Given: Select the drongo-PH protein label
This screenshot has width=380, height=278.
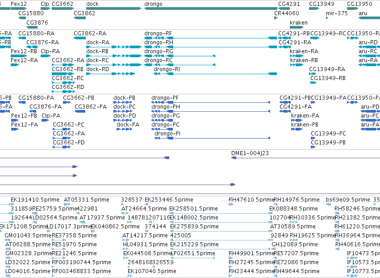Looking at the screenshot, I should pyautogui.click(x=166, y=107).
